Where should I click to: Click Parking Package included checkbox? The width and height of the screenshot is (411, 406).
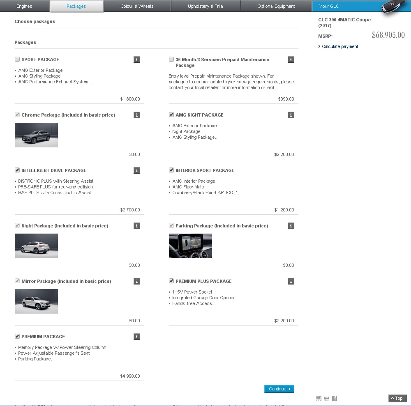click(171, 225)
